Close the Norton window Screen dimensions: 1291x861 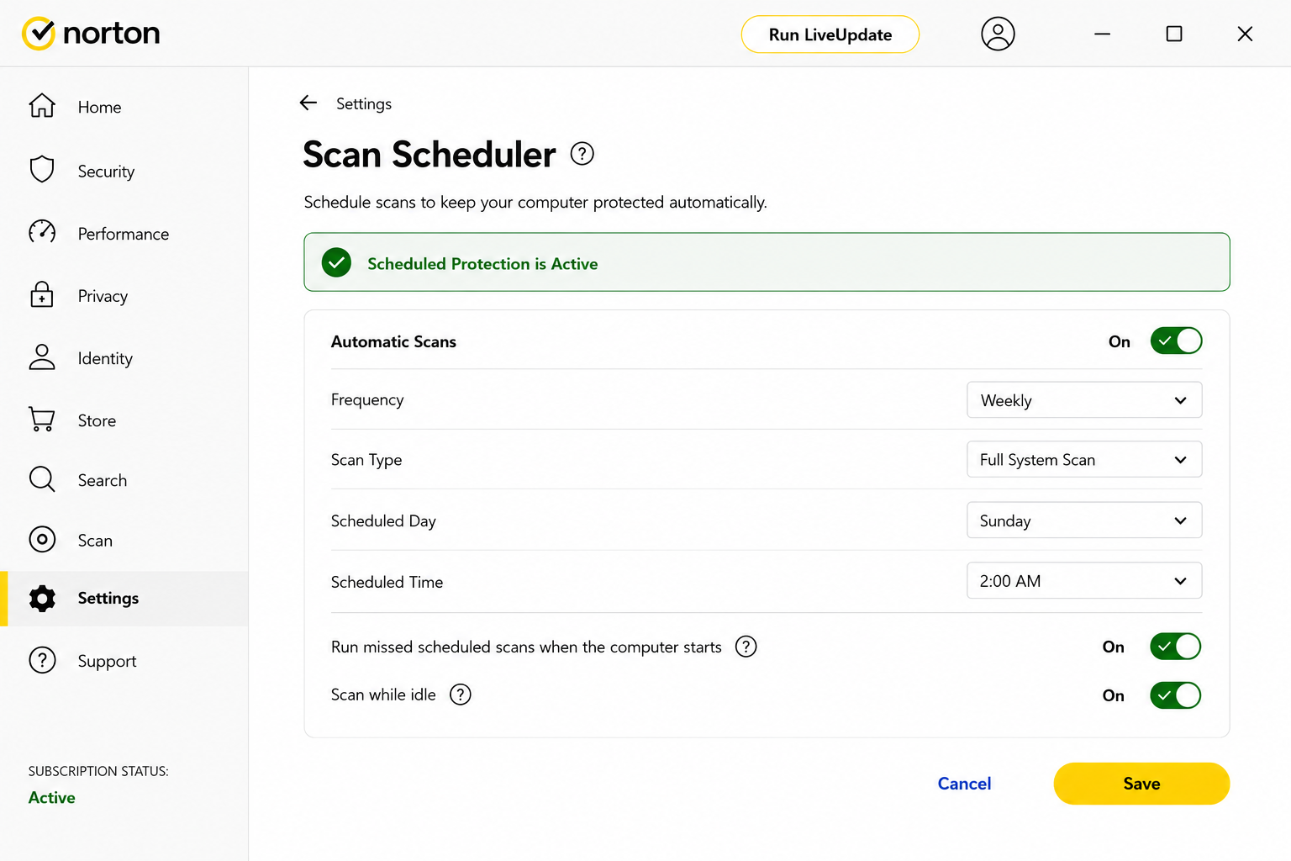tap(1245, 34)
